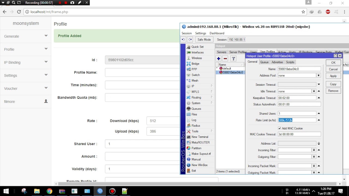Click Copy in Hotspot User Profile
Image resolution: width=349 pixels, height=196 pixels.
click(333, 84)
